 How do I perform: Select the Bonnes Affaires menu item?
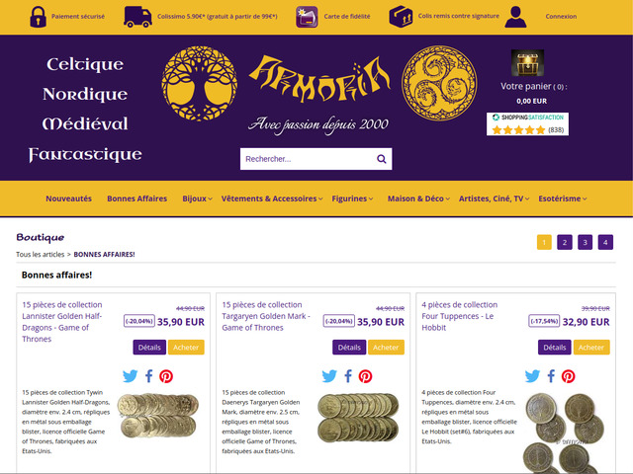pyautogui.click(x=136, y=198)
